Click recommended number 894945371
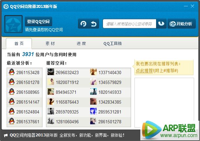The width and height of the screenshot is (200, 141). pyautogui.click(x=66, y=92)
